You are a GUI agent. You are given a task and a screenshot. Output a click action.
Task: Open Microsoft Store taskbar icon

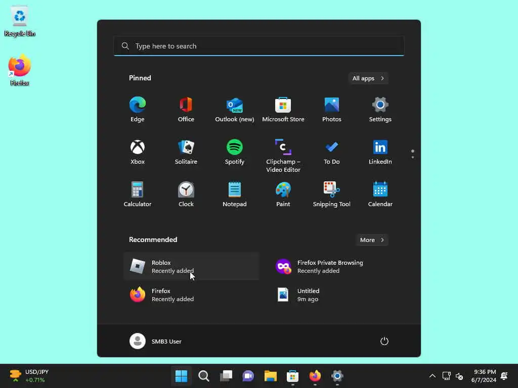coord(293,376)
